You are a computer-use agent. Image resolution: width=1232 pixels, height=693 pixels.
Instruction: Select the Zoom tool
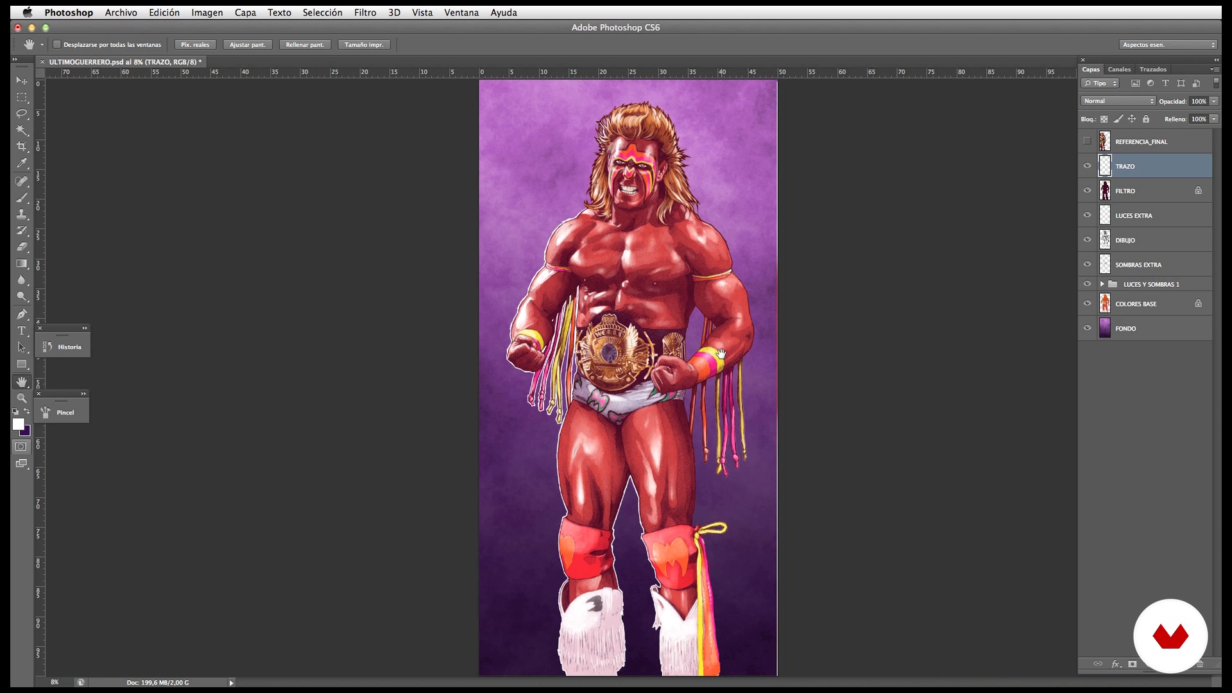[x=22, y=398]
